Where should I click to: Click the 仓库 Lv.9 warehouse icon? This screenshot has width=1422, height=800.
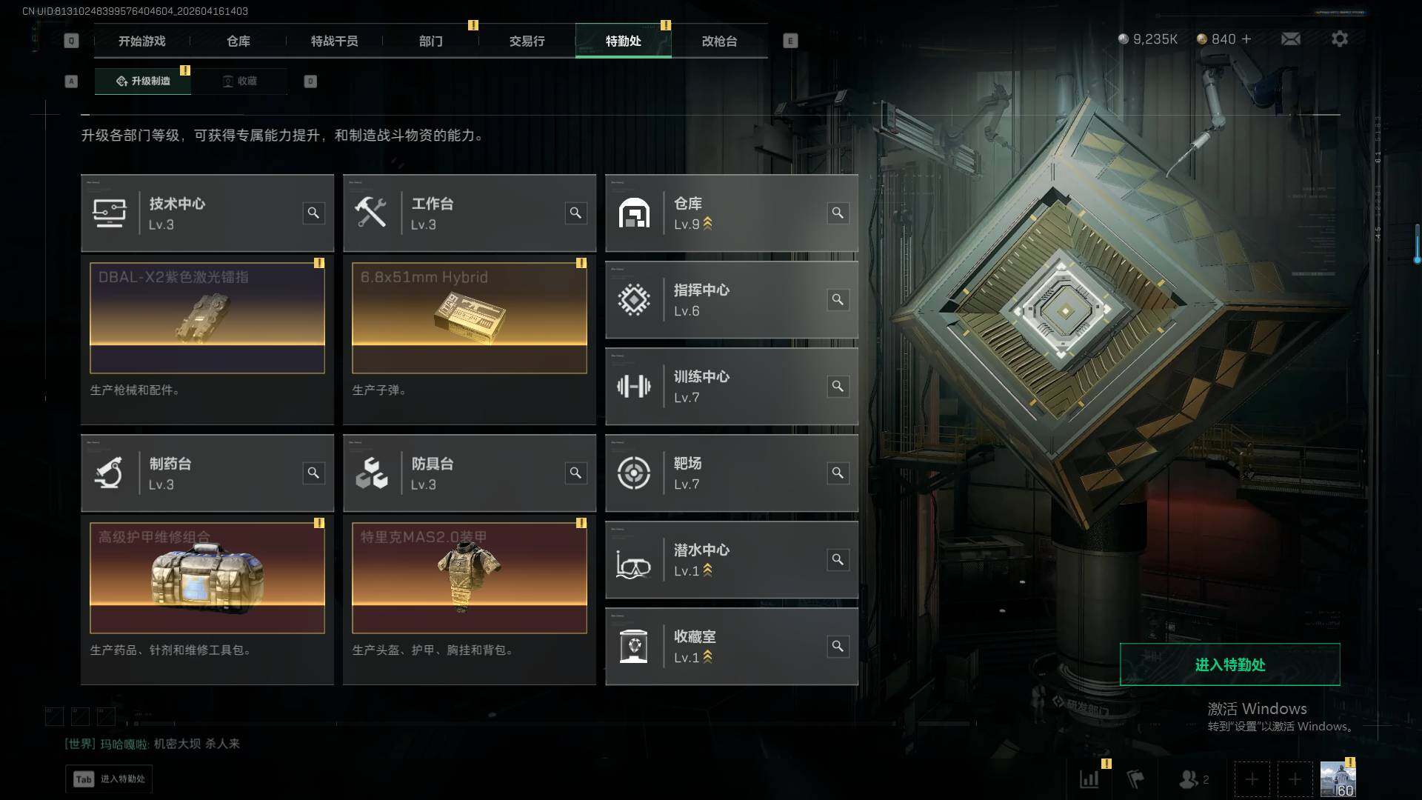pyautogui.click(x=634, y=213)
